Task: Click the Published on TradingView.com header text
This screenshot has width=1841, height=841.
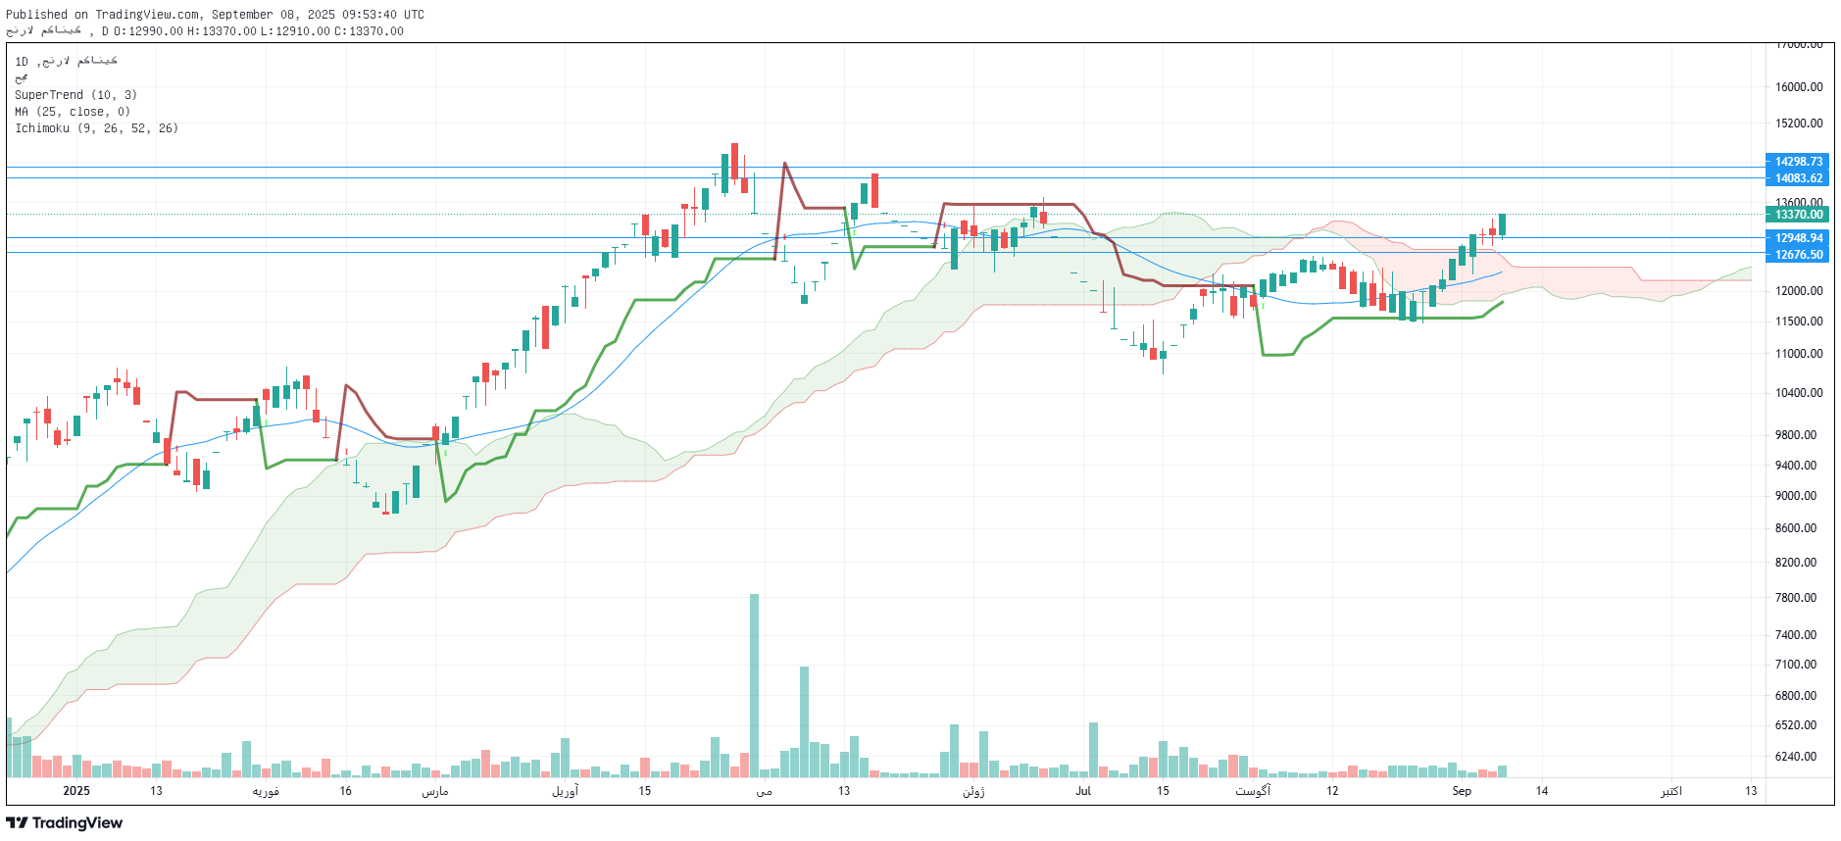Action: tap(215, 15)
